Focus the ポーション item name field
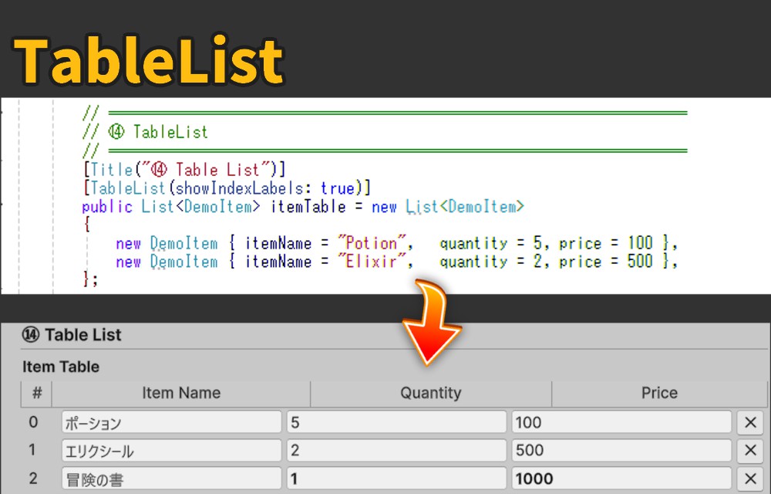771x494 pixels. pyautogui.click(x=171, y=422)
